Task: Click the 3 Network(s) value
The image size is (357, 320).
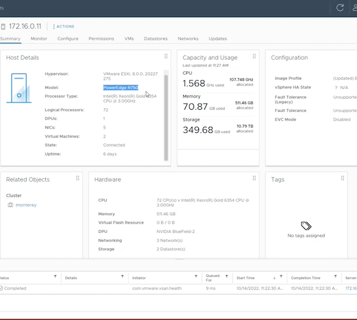Action: [x=170, y=240]
